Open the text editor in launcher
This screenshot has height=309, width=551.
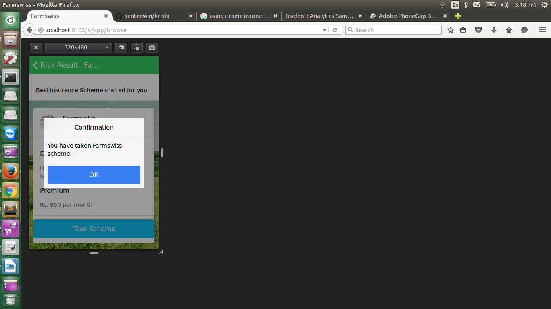[10, 247]
